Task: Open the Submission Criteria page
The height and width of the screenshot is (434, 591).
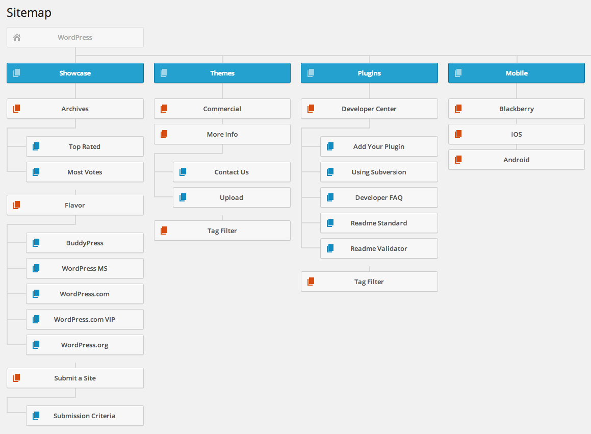Action: (x=85, y=416)
